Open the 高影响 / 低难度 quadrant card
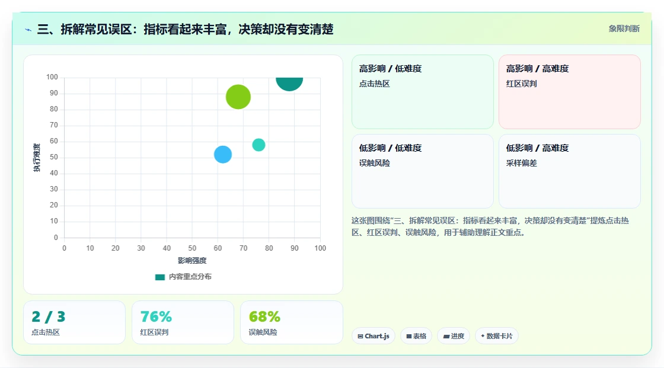Viewport: 664px width, 368px height. 423,92
